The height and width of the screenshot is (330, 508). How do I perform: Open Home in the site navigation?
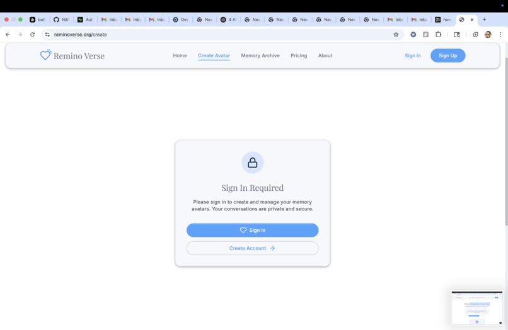pos(180,55)
